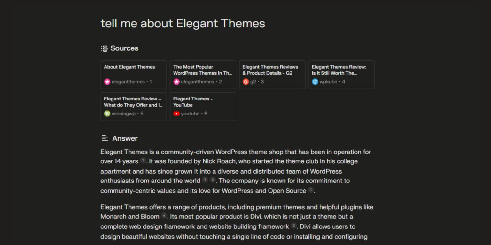This screenshot has height=245, width=491.
Task: Click the Sources list icon
Action: point(104,48)
